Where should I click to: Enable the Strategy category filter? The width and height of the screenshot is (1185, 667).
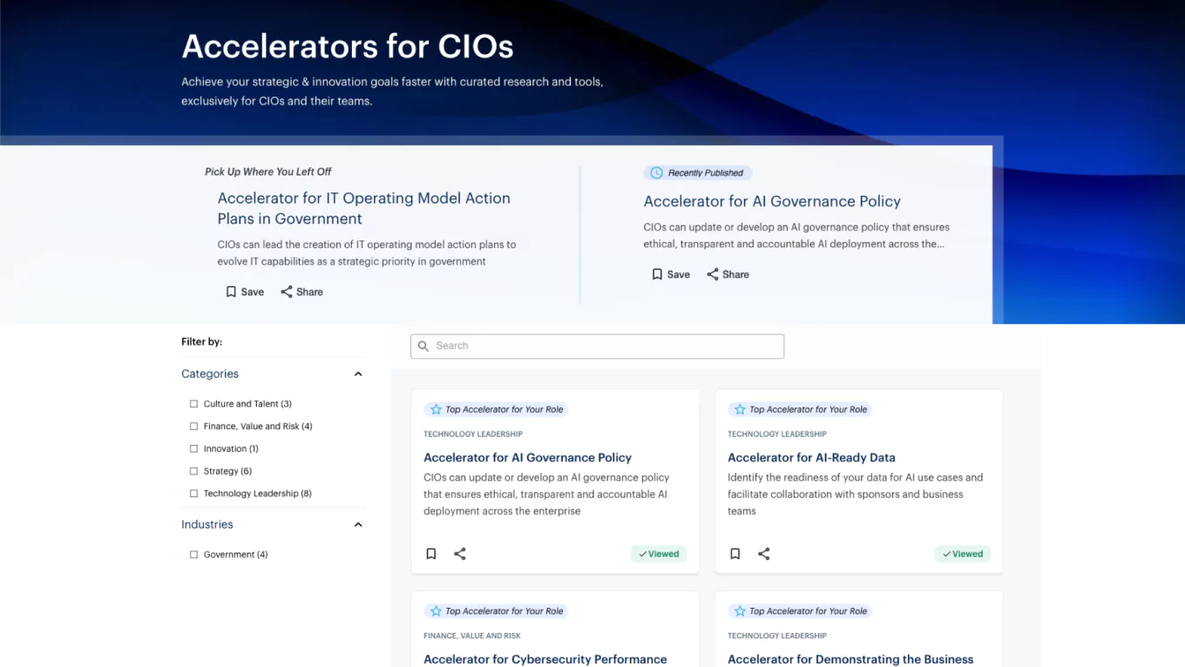tap(193, 470)
